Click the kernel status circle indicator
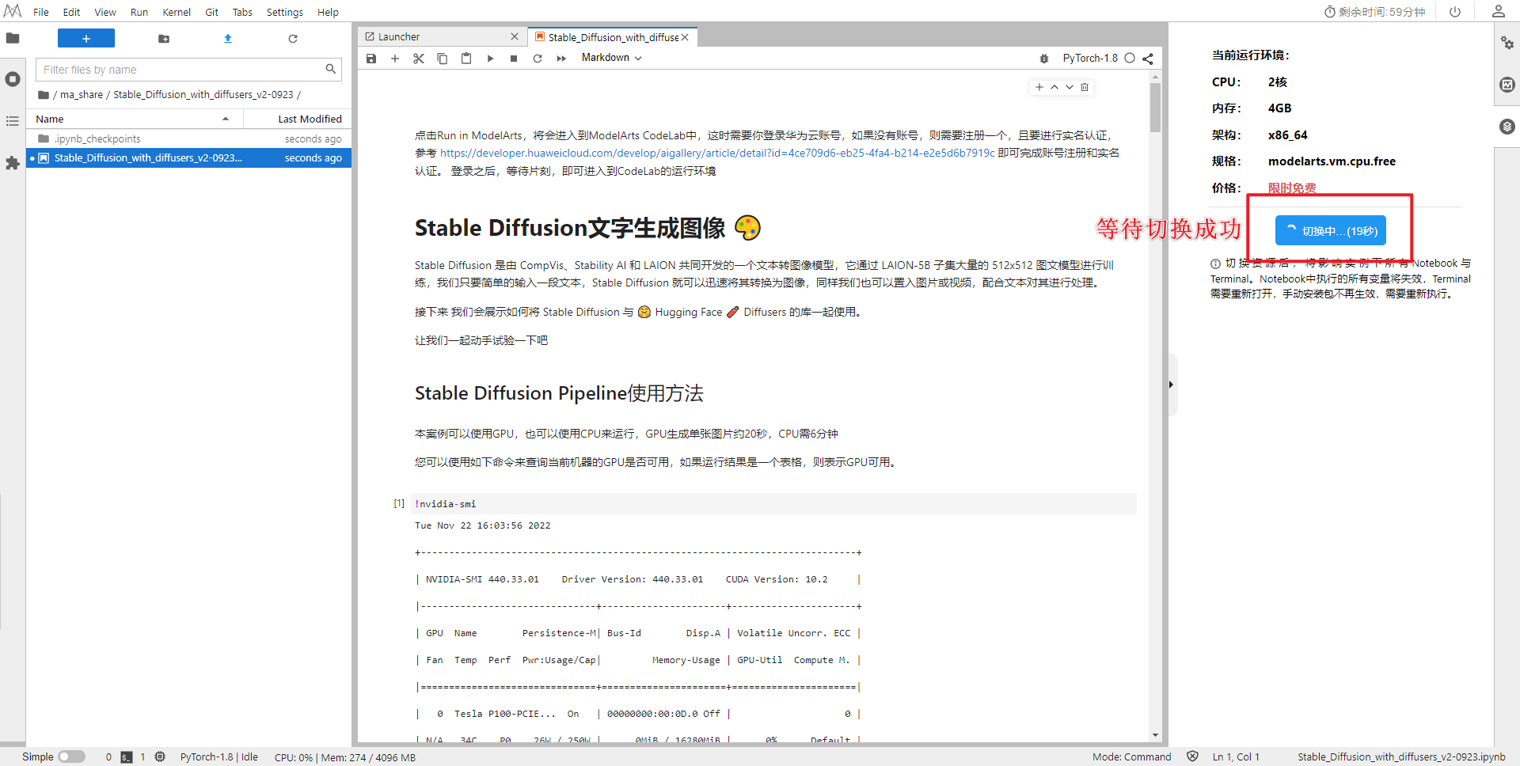This screenshot has width=1520, height=766. coord(1130,59)
